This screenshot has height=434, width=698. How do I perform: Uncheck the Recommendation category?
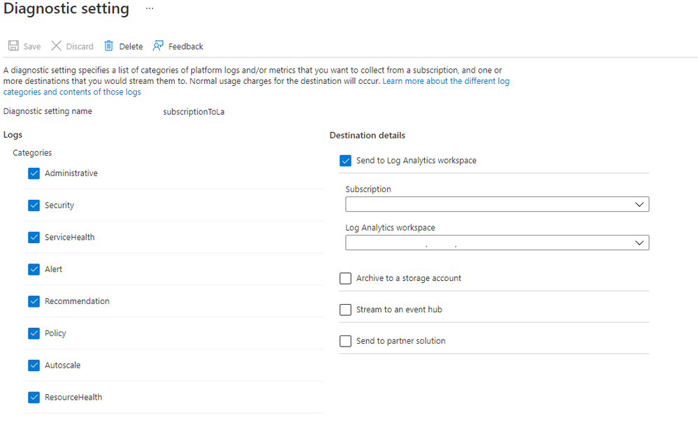coord(34,301)
